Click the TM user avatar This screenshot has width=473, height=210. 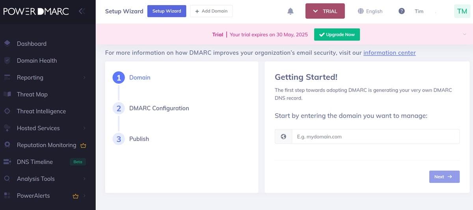(x=462, y=11)
